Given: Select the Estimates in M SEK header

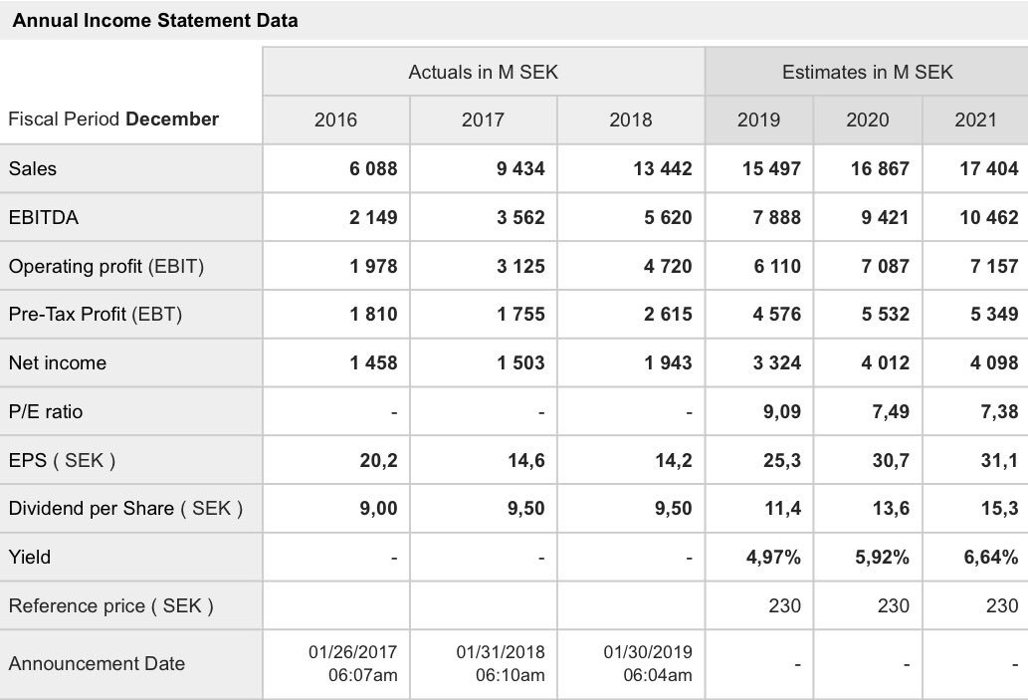Looking at the screenshot, I should [867, 72].
